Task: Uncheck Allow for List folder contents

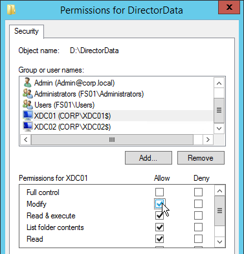Action: coord(159,227)
